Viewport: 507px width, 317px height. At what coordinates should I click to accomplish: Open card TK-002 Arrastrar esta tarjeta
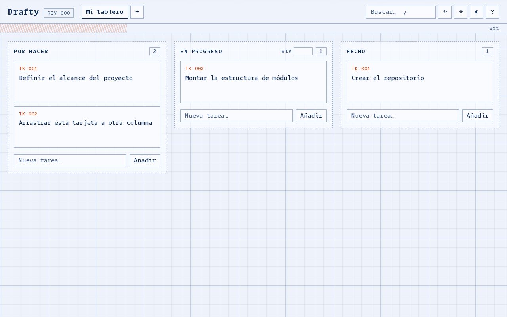point(87,127)
